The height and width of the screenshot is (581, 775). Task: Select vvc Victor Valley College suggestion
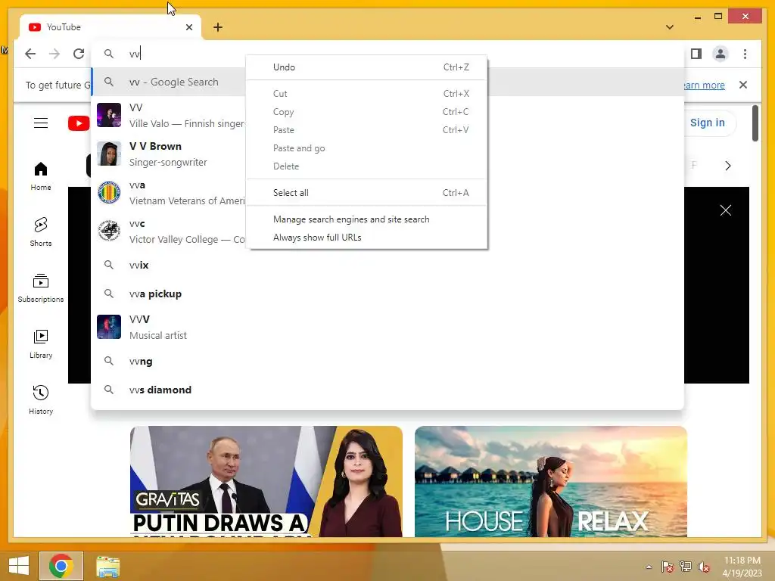(x=169, y=231)
